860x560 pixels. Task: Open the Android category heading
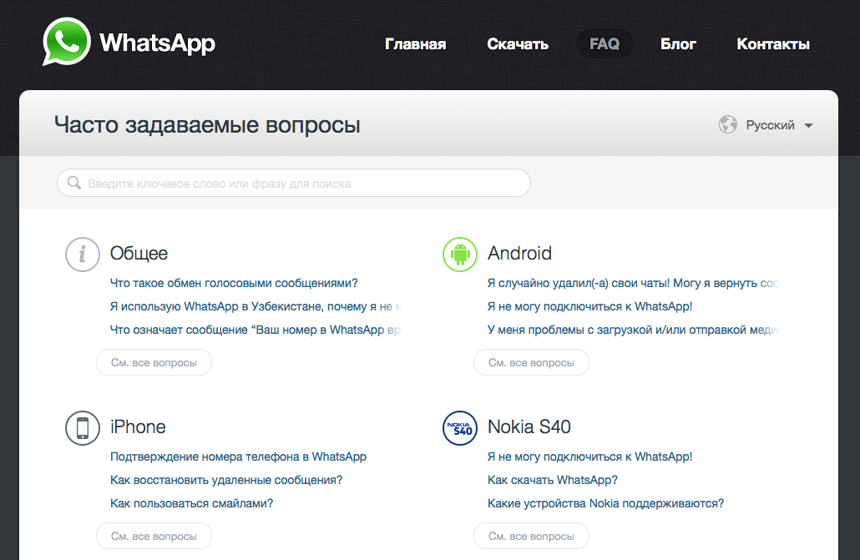(x=519, y=254)
